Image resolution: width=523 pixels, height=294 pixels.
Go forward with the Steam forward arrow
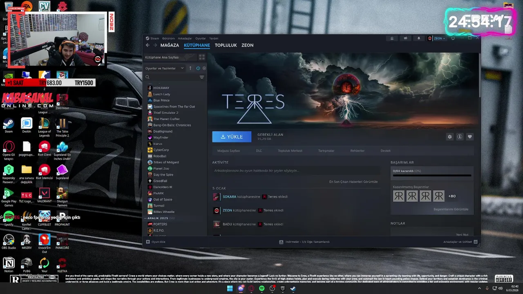pos(155,45)
